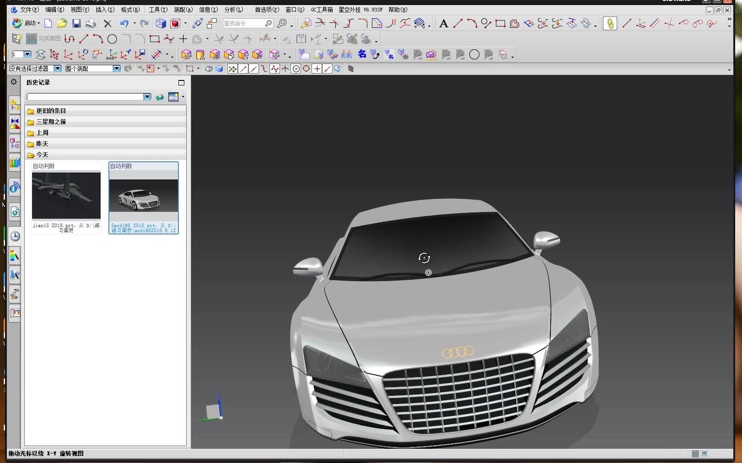This screenshot has width=742, height=463.
Task: Select the Rectangle sketch tool
Action: 154,39
